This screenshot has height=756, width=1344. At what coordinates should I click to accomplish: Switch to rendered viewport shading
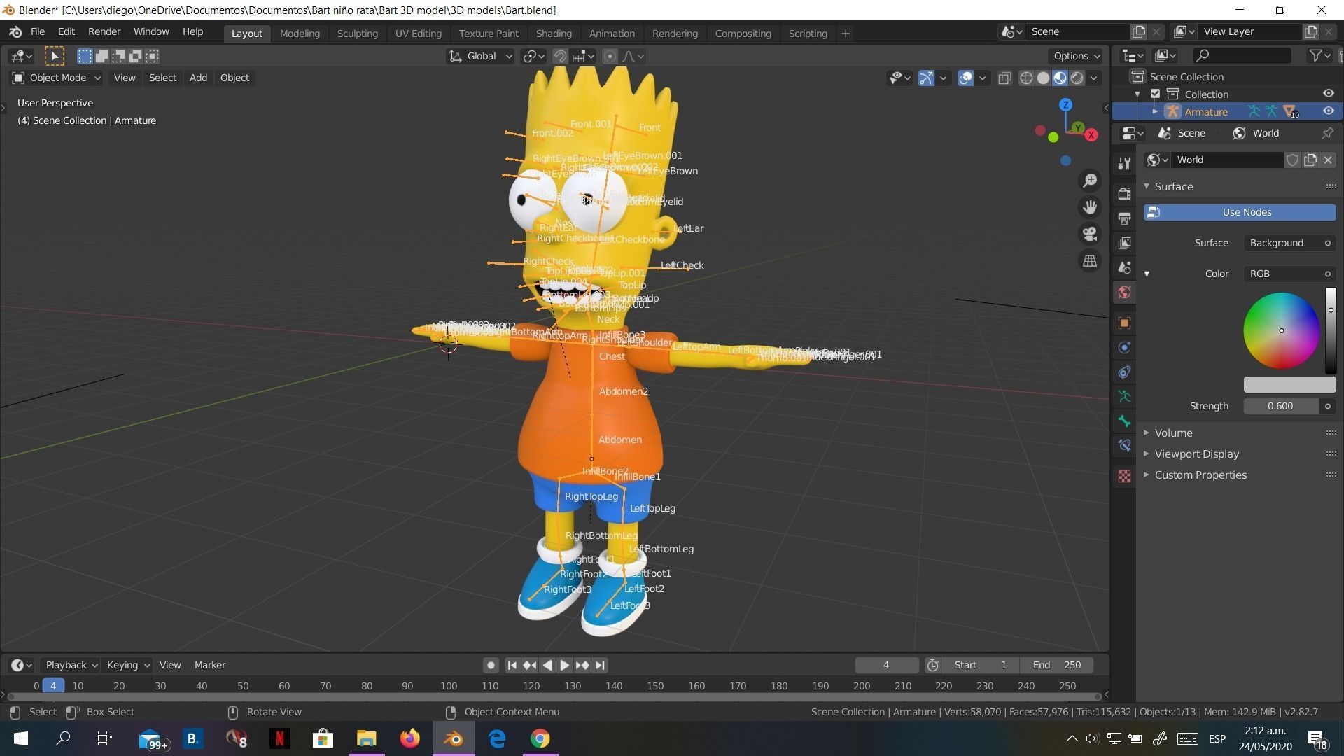click(1077, 78)
